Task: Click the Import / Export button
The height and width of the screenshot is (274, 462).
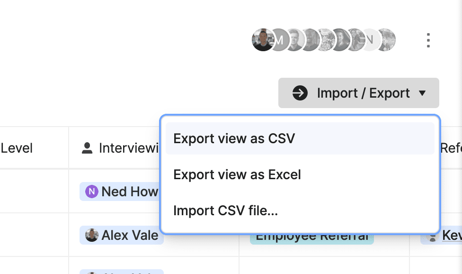Action: (359, 93)
